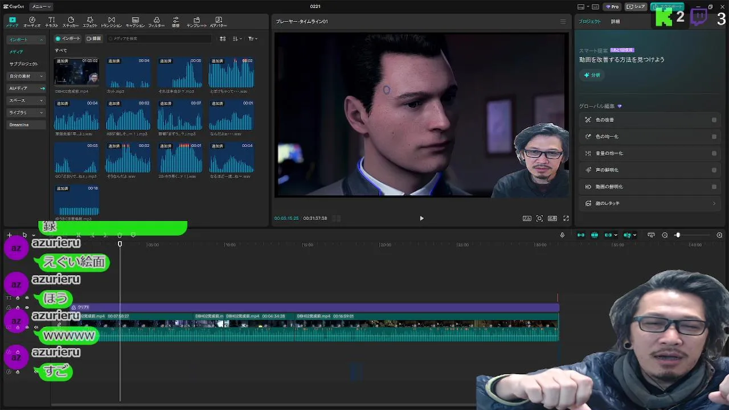Open the フィルター (Filters) tool
The image size is (729, 410).
156,22
